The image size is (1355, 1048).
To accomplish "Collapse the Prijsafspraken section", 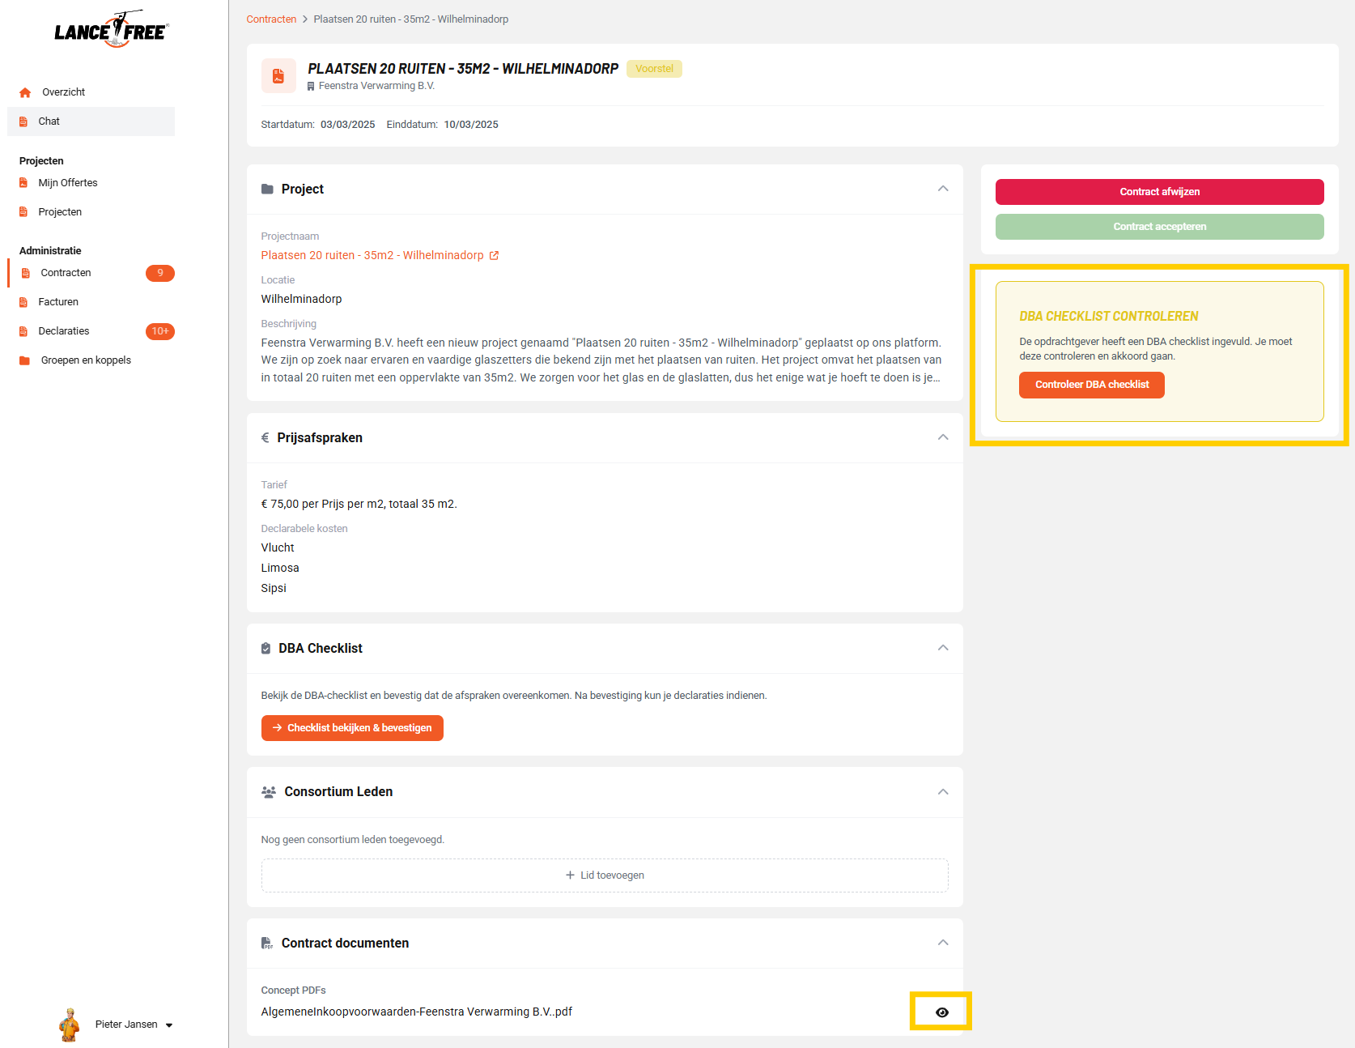I will point(943,437).
